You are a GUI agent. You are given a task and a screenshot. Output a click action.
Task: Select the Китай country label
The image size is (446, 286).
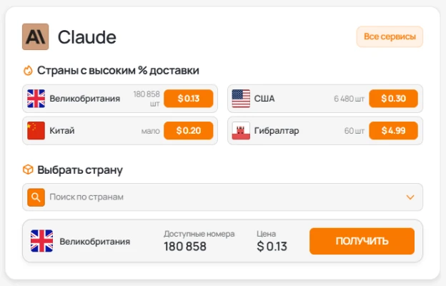(x=62, y=131)
